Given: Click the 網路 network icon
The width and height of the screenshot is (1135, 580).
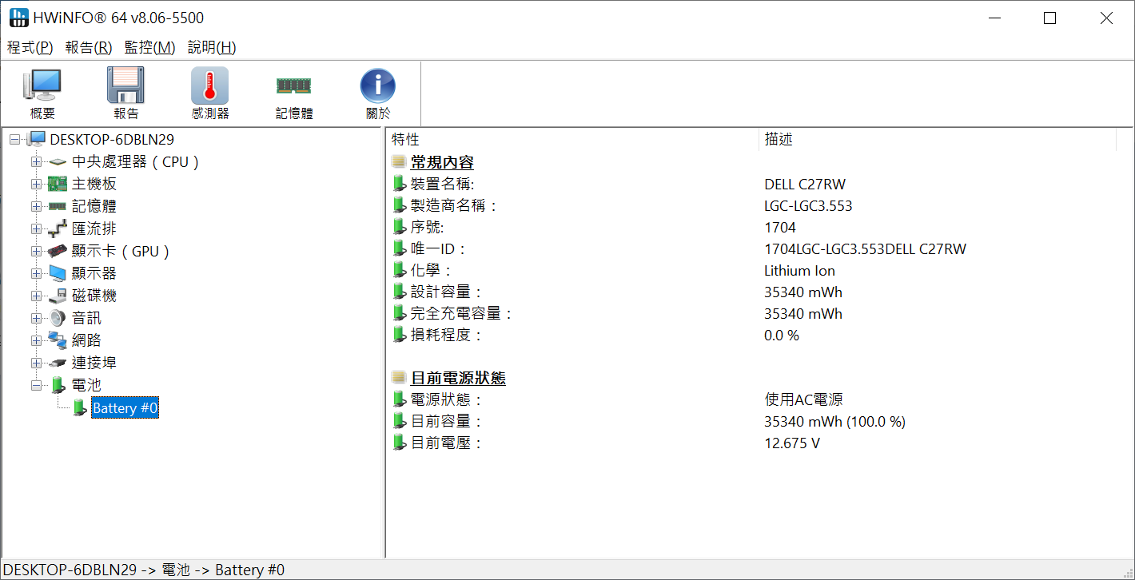Looking at the screenshot, I should click(57, 340).
